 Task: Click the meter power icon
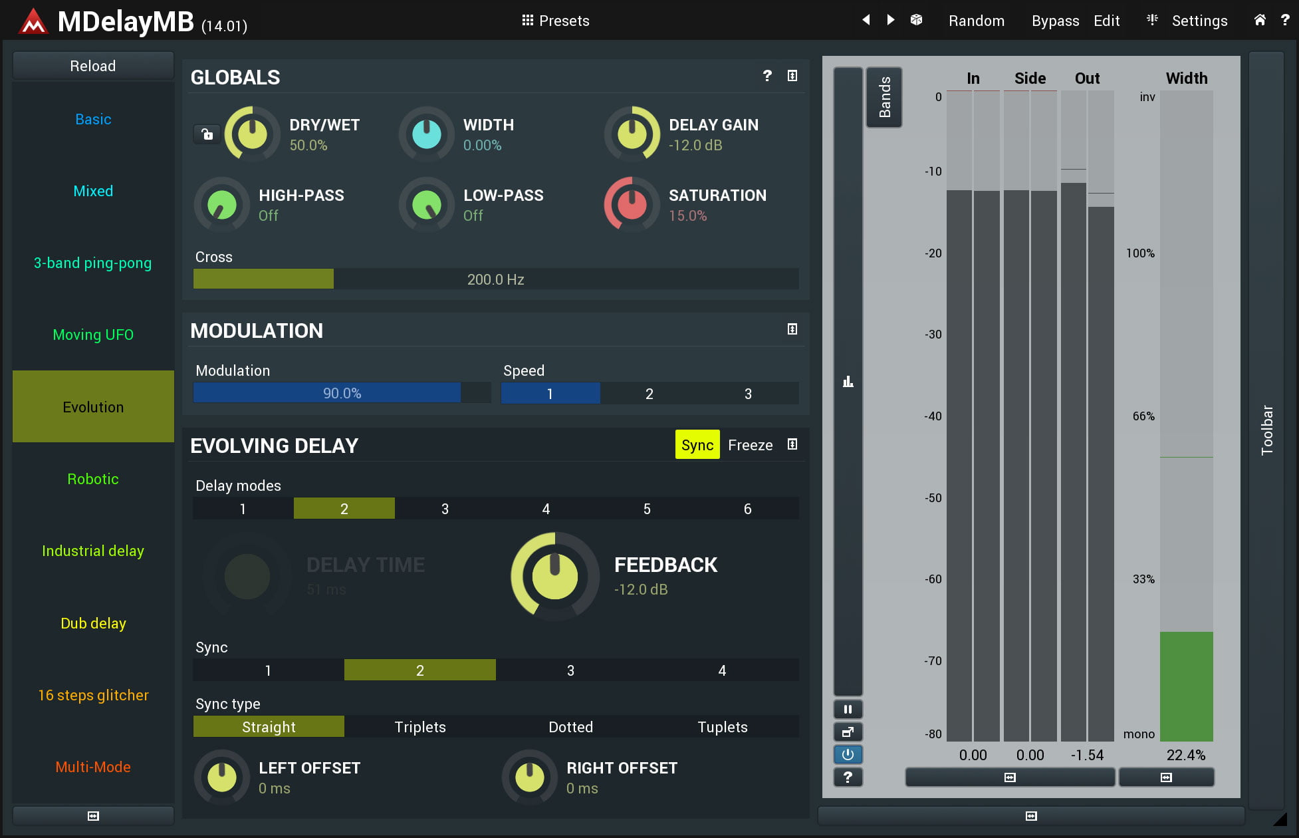point(848,754)
